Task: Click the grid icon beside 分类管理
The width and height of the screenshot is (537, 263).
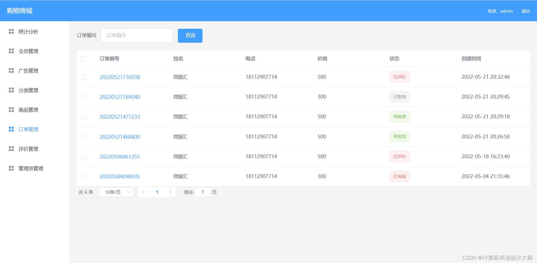Action: [x=11, y=90]
